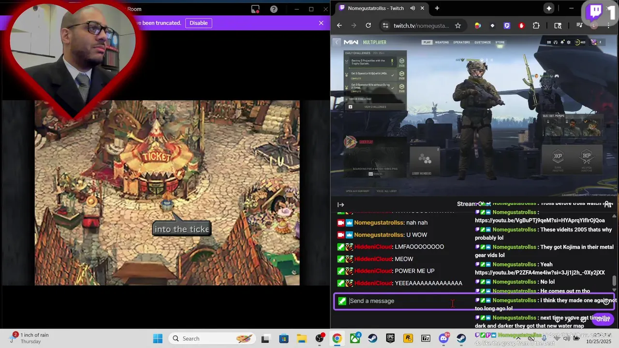Click the chat message 'MEOW'

(x=404, y=259)
